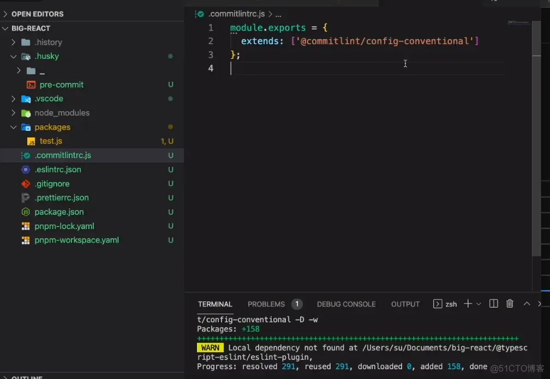Add a new terminal with plus icon
This screenshot has height=379, width=550.
[x=468, y=304]
